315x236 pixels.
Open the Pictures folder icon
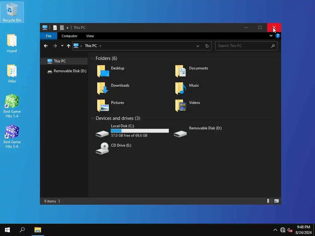tap(103, 106)
